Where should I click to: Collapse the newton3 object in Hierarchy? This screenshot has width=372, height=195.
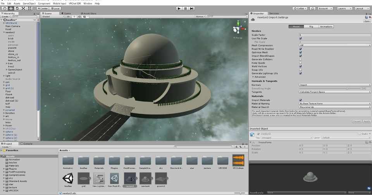pos(4,32)
